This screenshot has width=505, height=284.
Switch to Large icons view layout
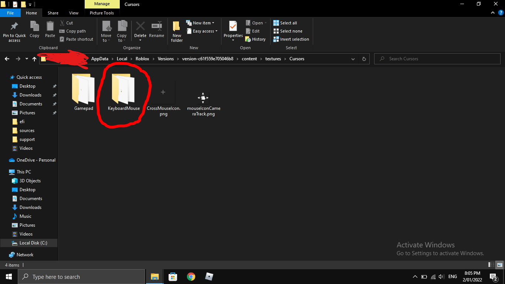coord(499,265)
